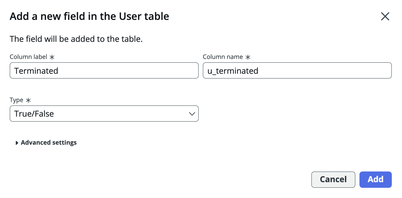The image size is (402, 198).
Task: Click the required asterisk beside Type
Action: 28,100
